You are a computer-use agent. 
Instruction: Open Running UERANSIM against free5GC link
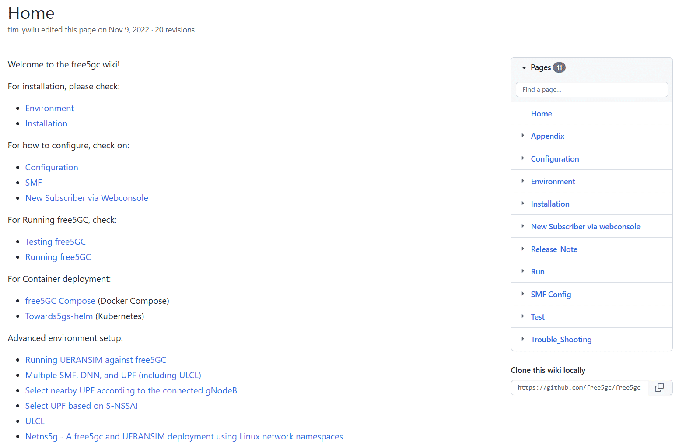(96, 360)
